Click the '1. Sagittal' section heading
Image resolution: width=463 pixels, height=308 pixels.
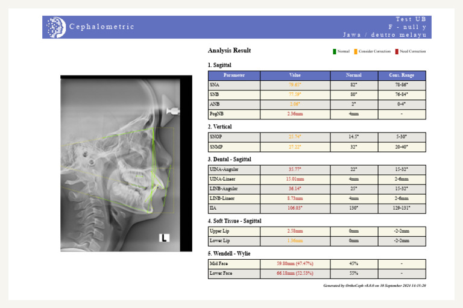(219, 65)
